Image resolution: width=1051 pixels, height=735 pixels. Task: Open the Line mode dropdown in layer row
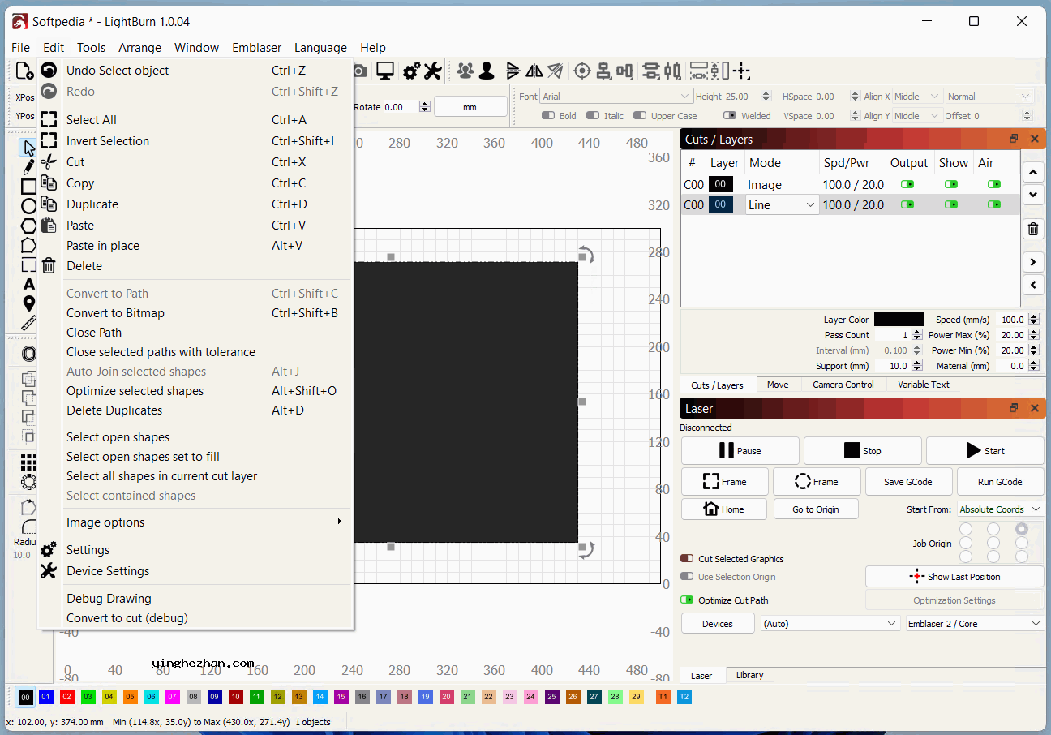(782, 205)
